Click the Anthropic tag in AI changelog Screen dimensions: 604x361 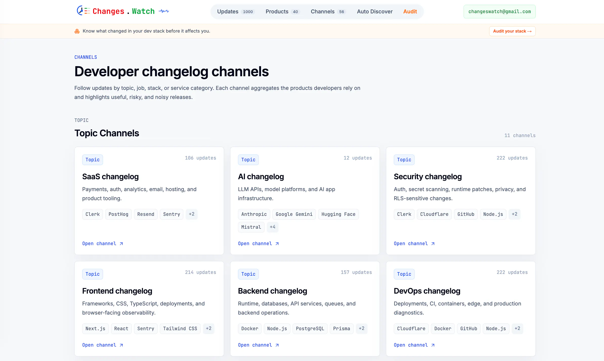coord(254,214)
